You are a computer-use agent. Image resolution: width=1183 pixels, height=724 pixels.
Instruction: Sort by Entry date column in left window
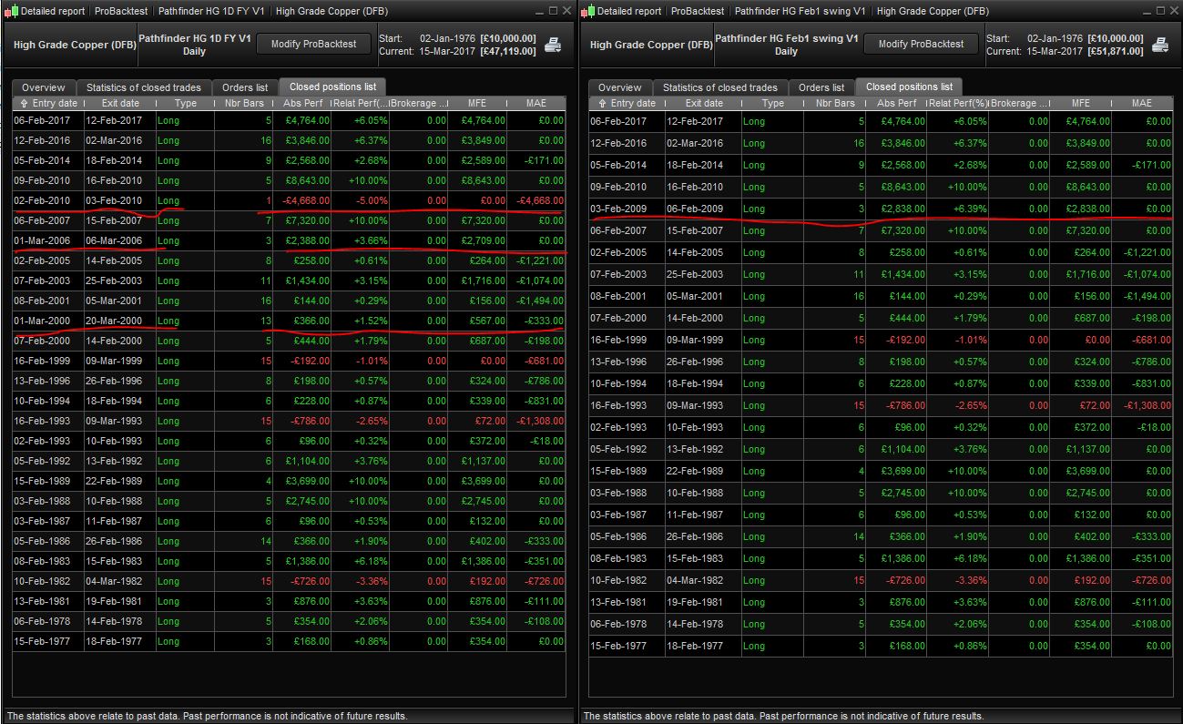[47, 103]
